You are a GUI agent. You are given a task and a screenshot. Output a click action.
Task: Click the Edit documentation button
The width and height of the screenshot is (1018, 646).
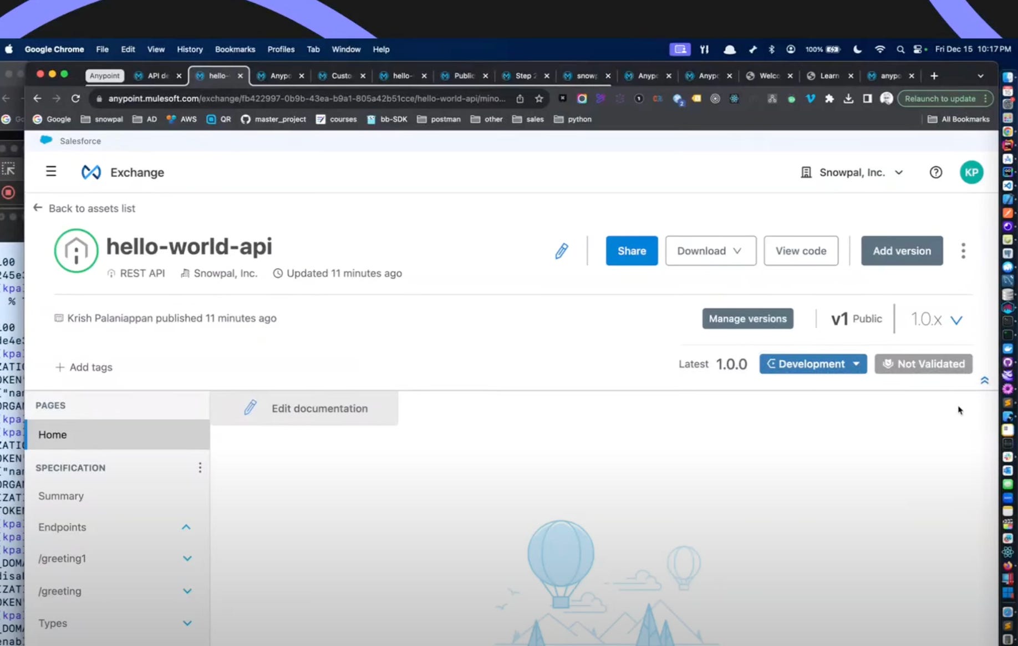pyautogui.click(x=304, y=408)
